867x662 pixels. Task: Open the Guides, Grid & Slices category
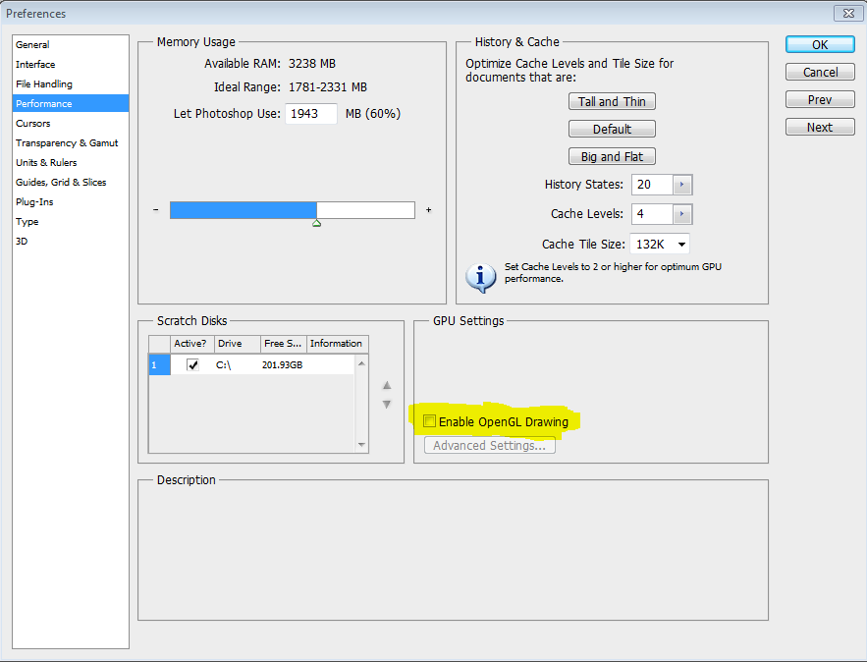tap(71, 182)
